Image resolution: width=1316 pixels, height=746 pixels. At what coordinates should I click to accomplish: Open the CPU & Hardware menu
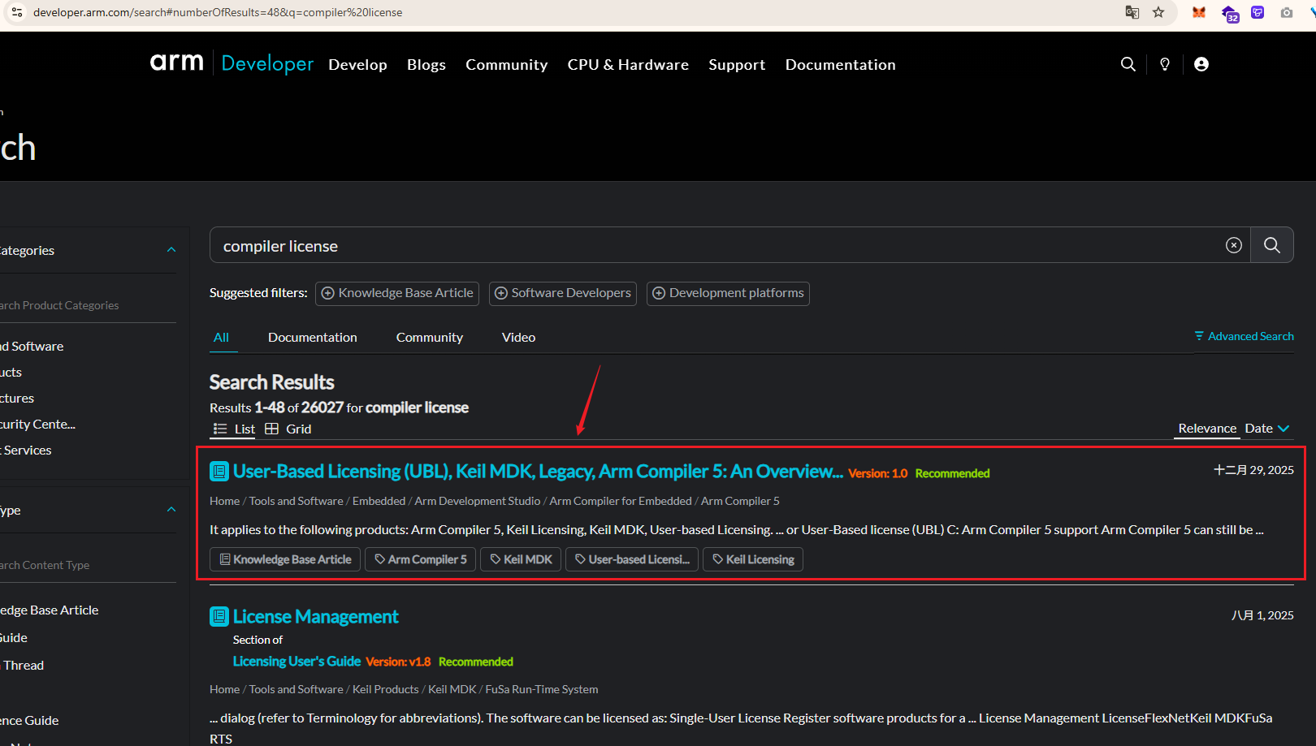click(627, 64)
